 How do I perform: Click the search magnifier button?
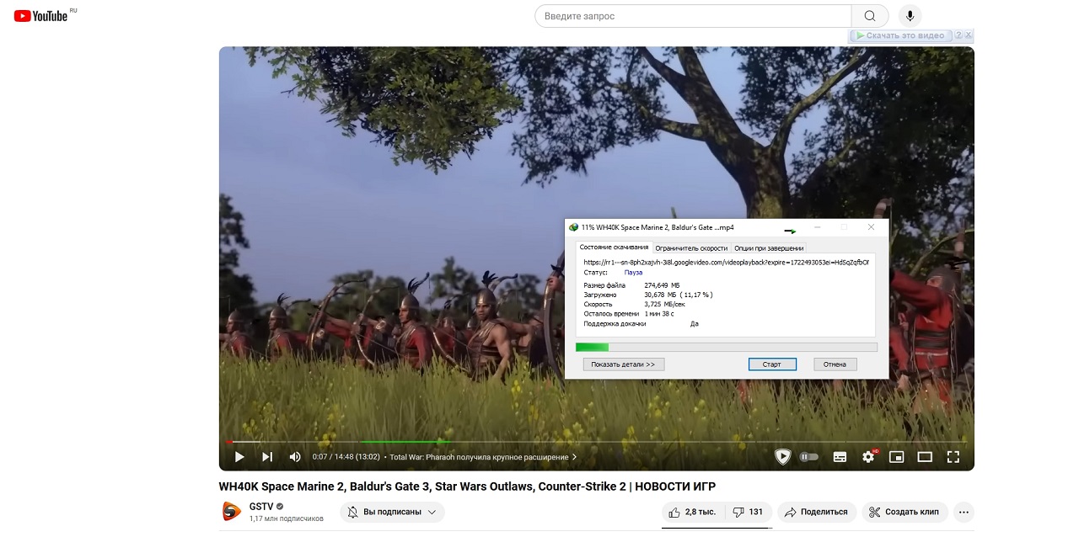[870, 16]
